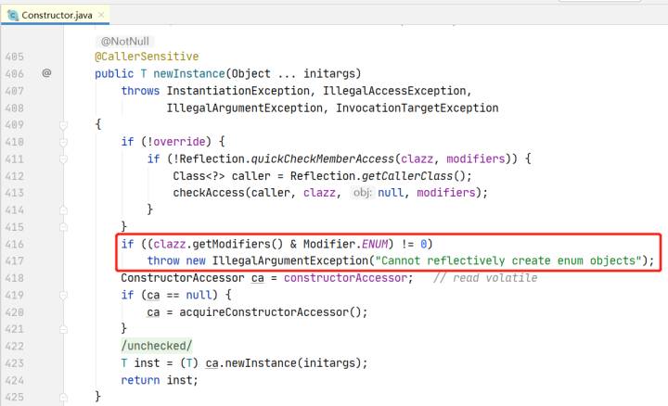Image resolution: width=668 pixels, height=406 pixels.
Task: Click the @CallerSensitive annotation
Action: pos(147,57)
